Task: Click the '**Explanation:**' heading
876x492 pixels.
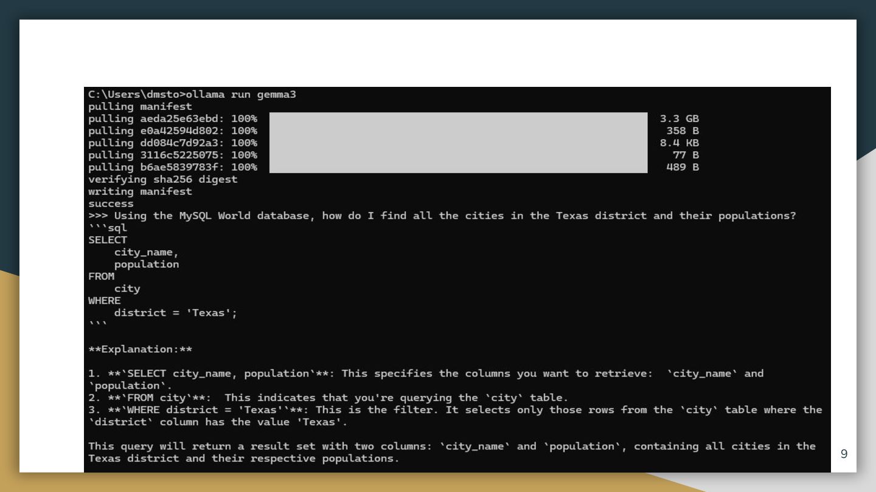Action: tap(140, 350)
